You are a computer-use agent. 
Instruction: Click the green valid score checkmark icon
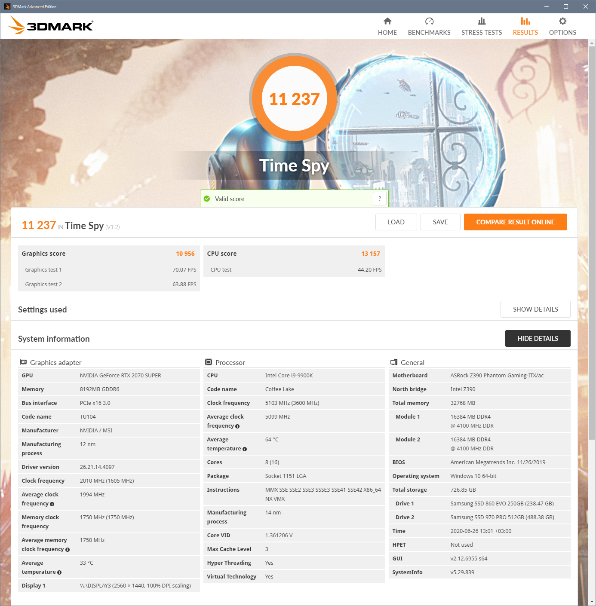[x=207, y=199]
